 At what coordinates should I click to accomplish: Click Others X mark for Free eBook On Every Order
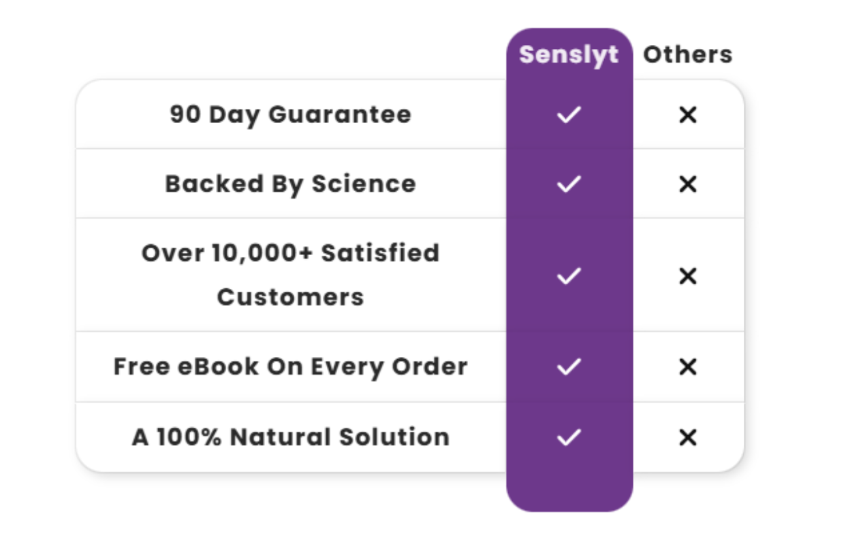coord(688,367)
